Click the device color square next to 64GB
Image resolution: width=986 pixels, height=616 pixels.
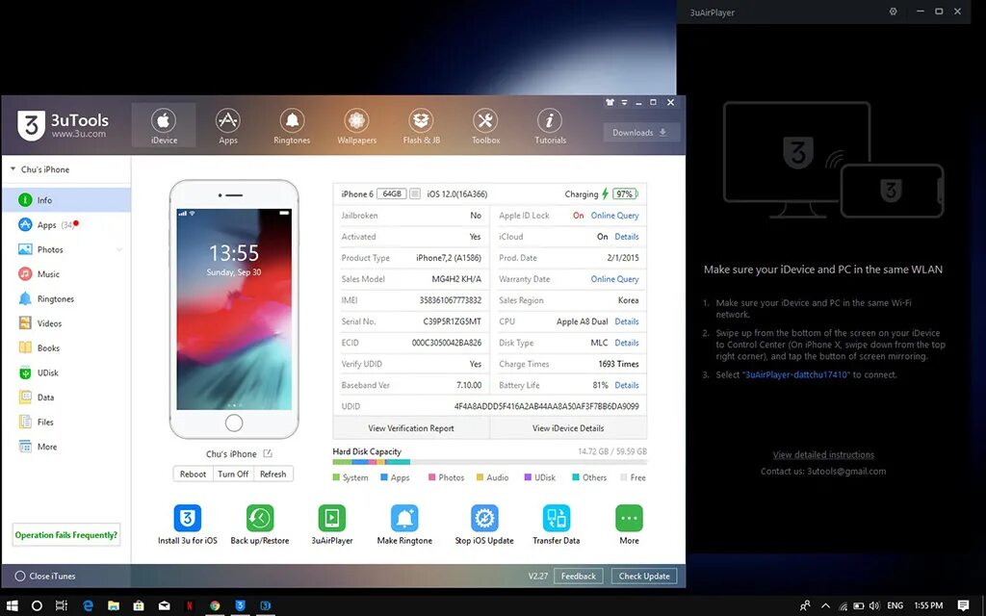[414, 193]
